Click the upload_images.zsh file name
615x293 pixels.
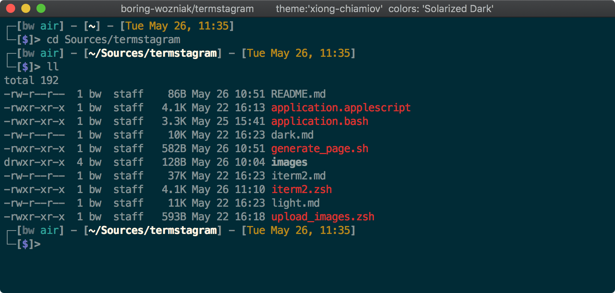[323, 217]
